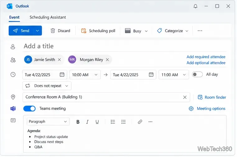Send the meeting invite
237x157 pixels.
pyautogui.click(x=21, y=31)
